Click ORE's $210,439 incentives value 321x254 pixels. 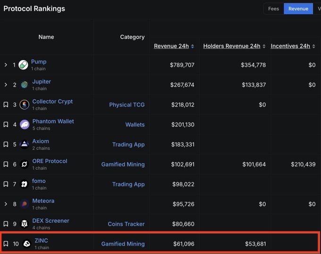pos(303,164)
